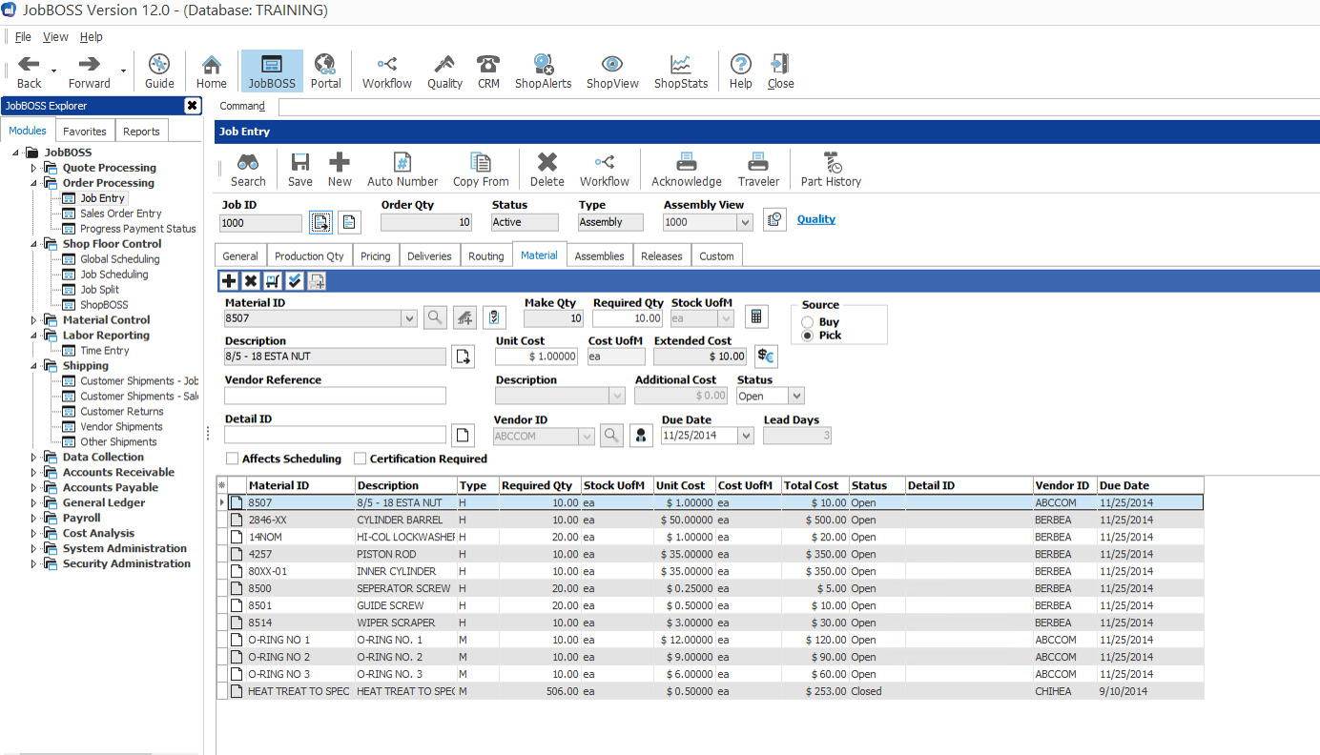Open the ShopAlerts toolbar icon
The width and height of the screenshot is (1320, 755).
pyautogui.click(x=543, y=71)
